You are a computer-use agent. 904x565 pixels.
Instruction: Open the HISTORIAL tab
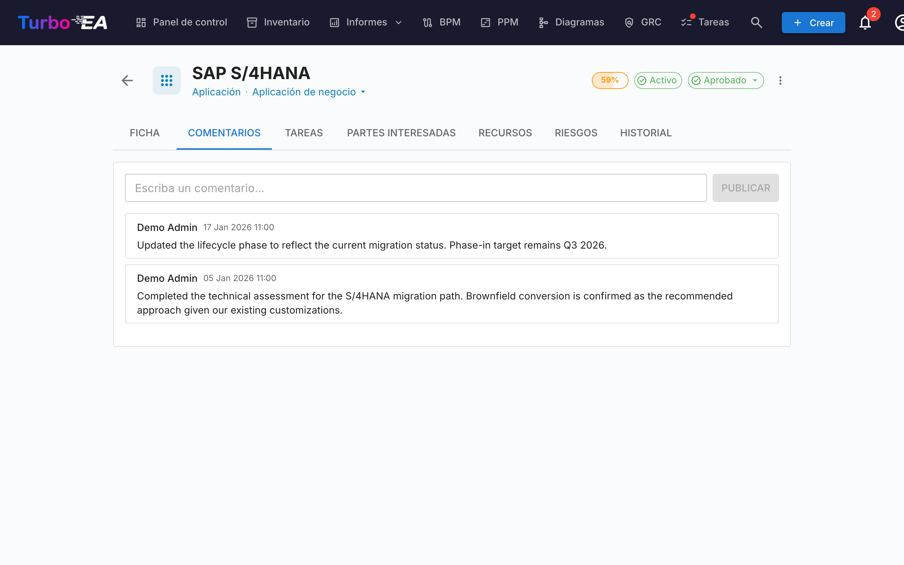click(646, 133)
